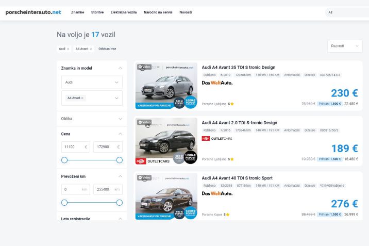Click Prihrani 1.500 € badge on 40 TDI listing
The width and height of the screenshot is (369, 246).
pyautogui.click(x=329, y=215)
